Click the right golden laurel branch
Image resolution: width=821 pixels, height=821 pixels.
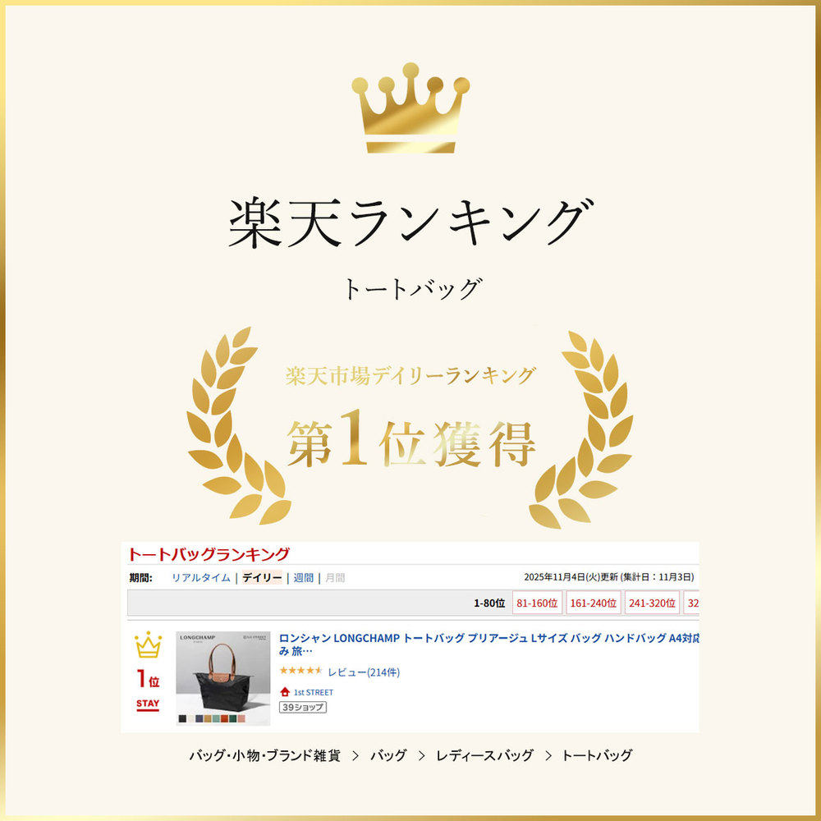click(x=581, y=429)
